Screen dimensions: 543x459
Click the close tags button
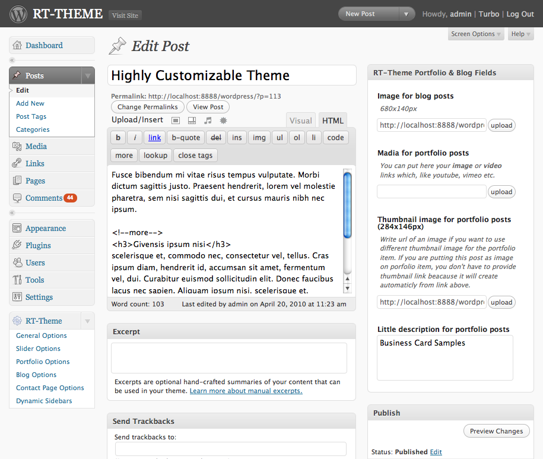(195, 156)
